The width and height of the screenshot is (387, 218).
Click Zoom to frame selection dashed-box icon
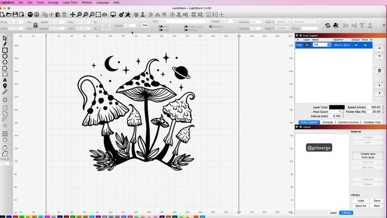pos(98,15)
